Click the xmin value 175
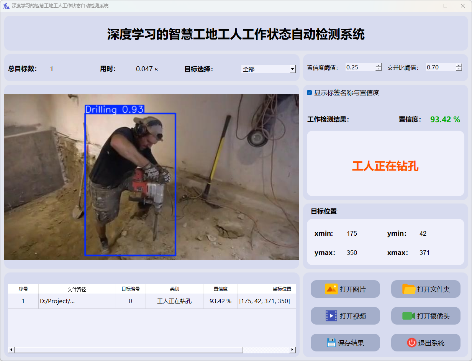The image size is (472, 361). click(352, 233)
